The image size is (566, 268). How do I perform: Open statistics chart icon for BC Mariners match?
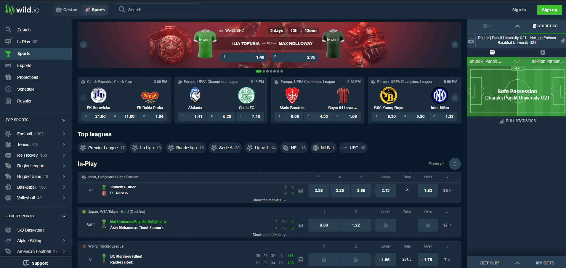click(301, 260)
